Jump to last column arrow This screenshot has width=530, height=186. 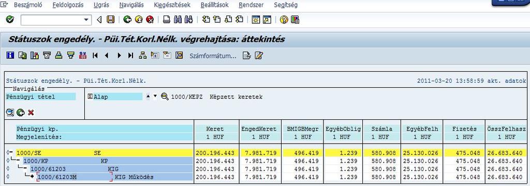[130, 55]
